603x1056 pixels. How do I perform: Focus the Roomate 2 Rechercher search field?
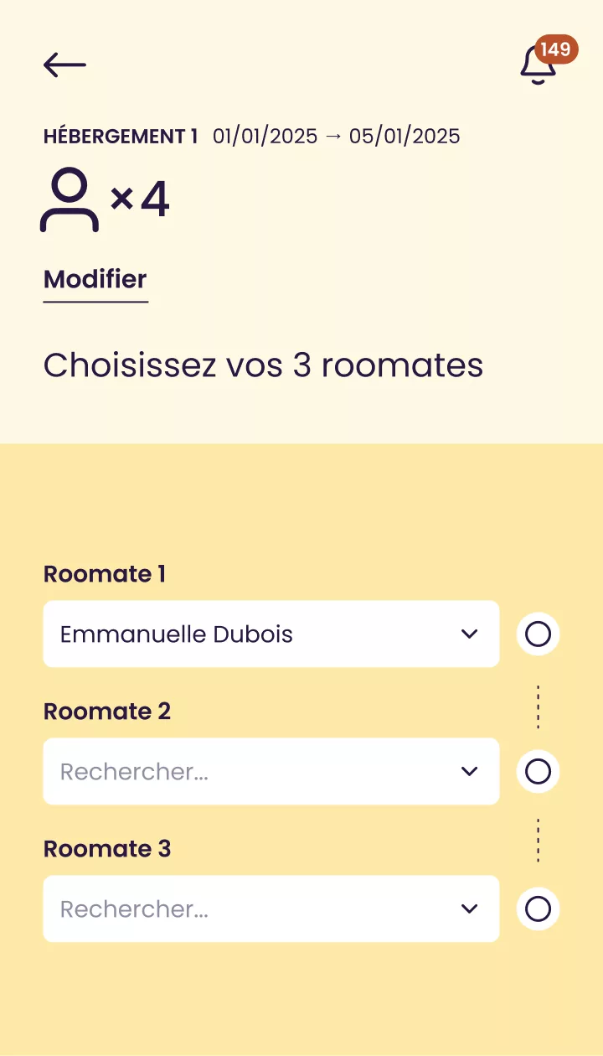(243, 771)
